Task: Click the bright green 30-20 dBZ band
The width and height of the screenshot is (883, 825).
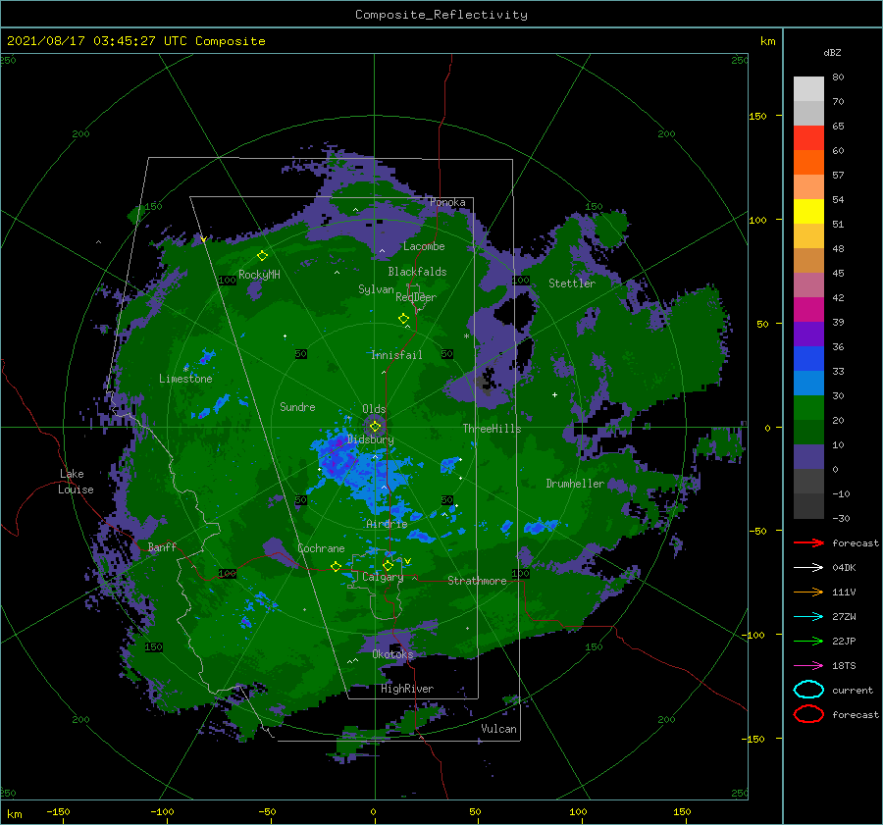Action: point(808,408)
